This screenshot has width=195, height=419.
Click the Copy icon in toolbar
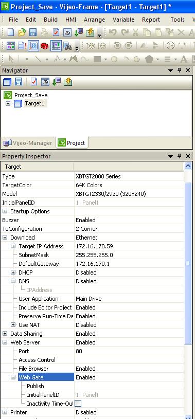pyautogui.click(x=147, y=32)
